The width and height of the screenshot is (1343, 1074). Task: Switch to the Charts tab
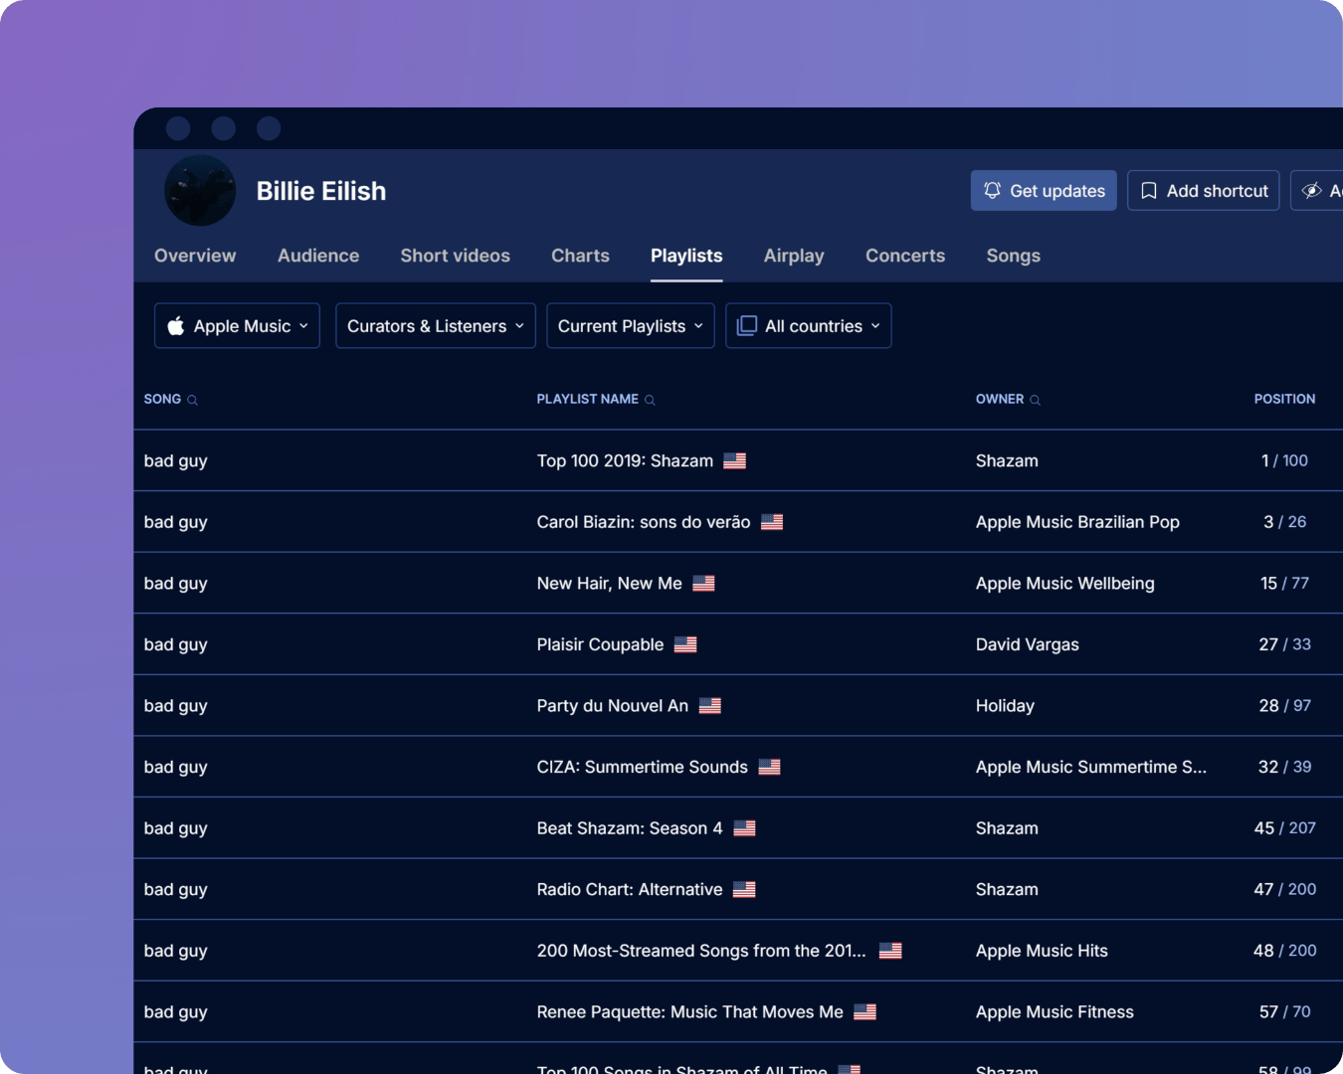580,256
